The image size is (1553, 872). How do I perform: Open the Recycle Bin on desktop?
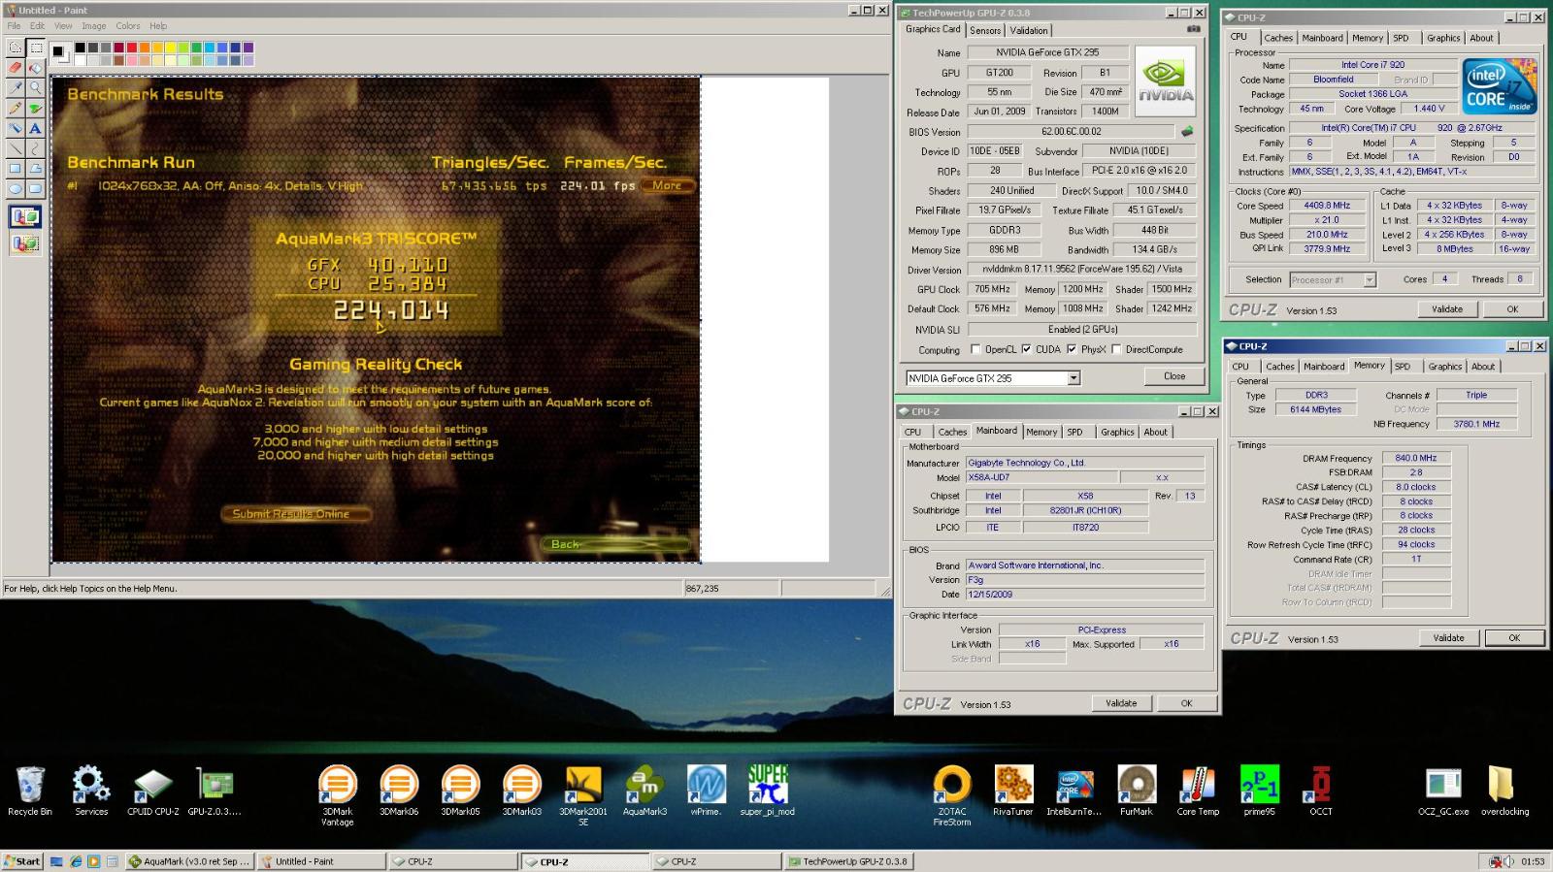pyautogui.click(x=30, y=791)
